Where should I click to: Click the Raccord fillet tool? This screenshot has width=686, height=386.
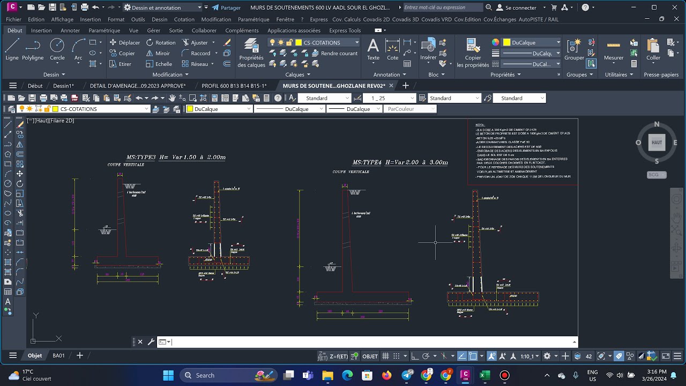[x=196, y=53]
